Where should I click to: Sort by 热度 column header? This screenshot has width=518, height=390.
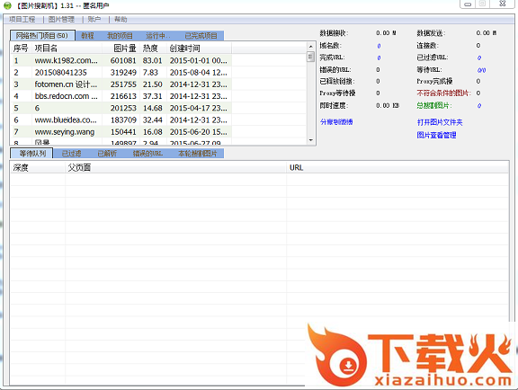click(x=150, y=49)
